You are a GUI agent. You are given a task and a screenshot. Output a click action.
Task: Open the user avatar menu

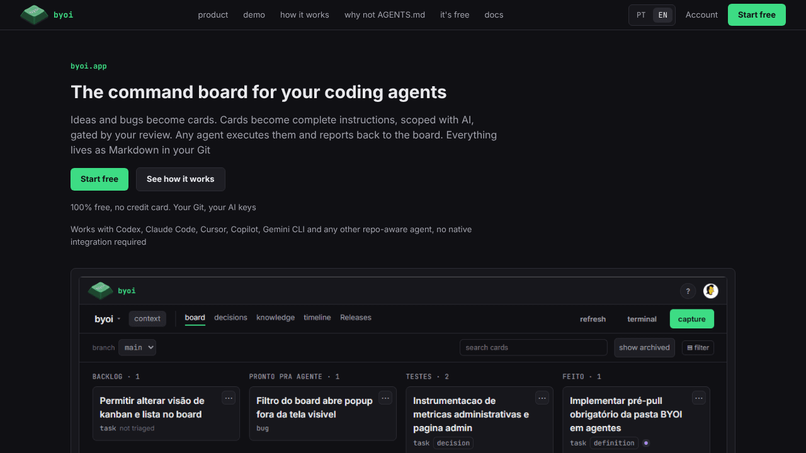711,291
